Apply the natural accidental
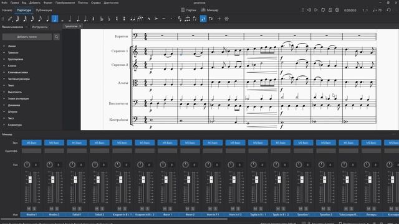 pyautogui.click(x=117, y=19)
